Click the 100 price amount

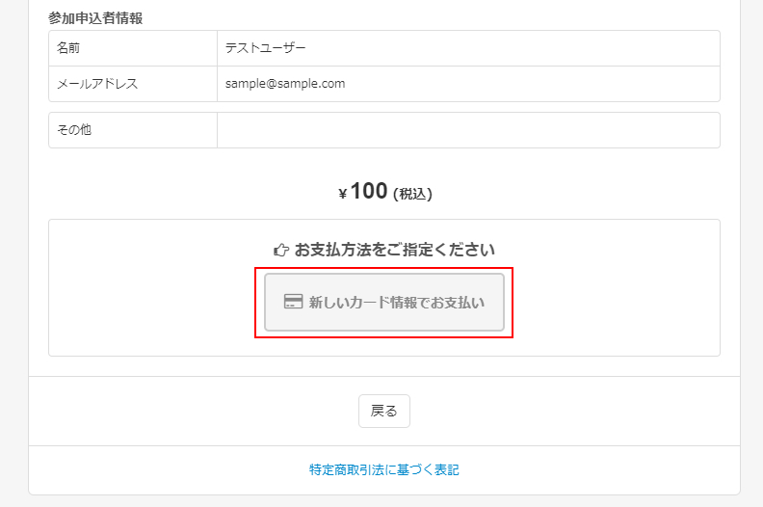[x=368, y=191]
